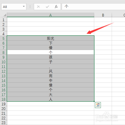The height and width of the screenshot is (125, 125).
Task: Click the cell containing 中
Action: (x=50, y=80)
